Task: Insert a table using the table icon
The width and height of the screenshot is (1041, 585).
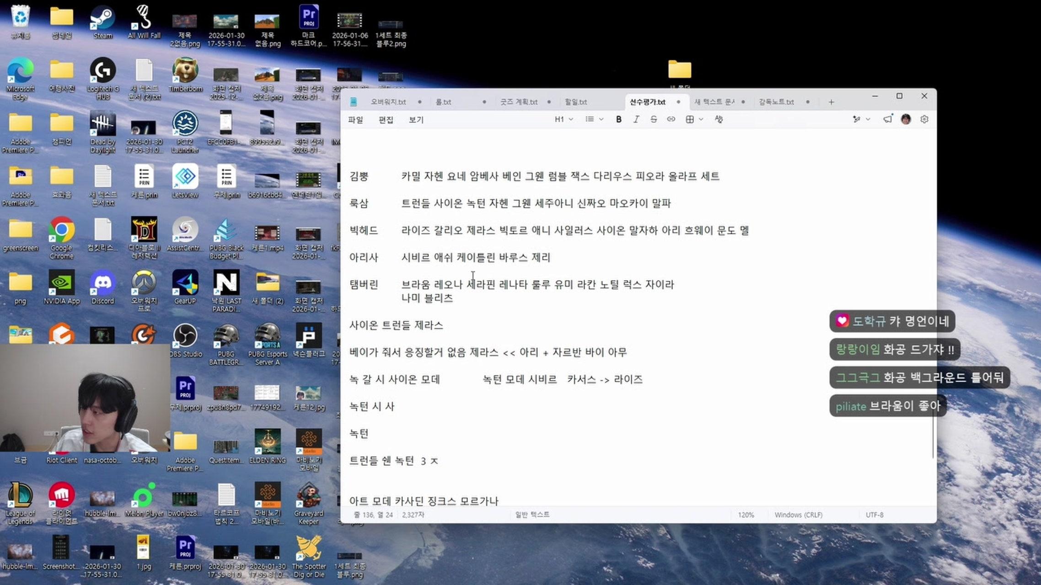Action: point(689,119)
